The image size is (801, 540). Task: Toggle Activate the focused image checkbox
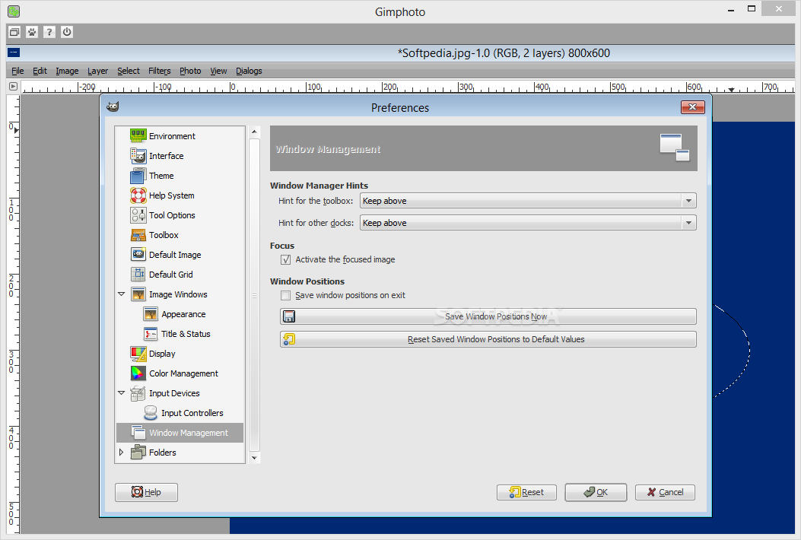[285, 259]
